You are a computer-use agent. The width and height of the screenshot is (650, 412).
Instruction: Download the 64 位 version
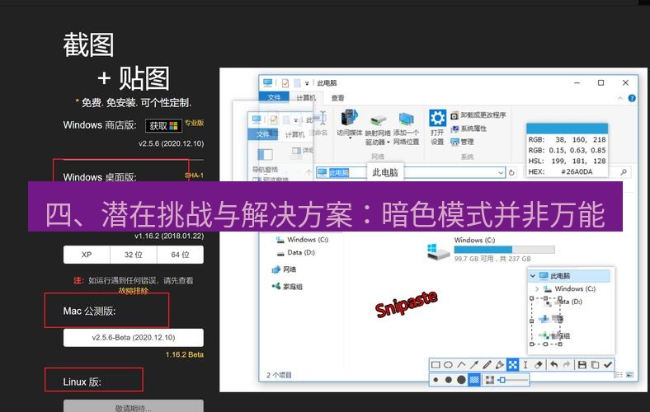pyautogui.click(x=181, y=255)
